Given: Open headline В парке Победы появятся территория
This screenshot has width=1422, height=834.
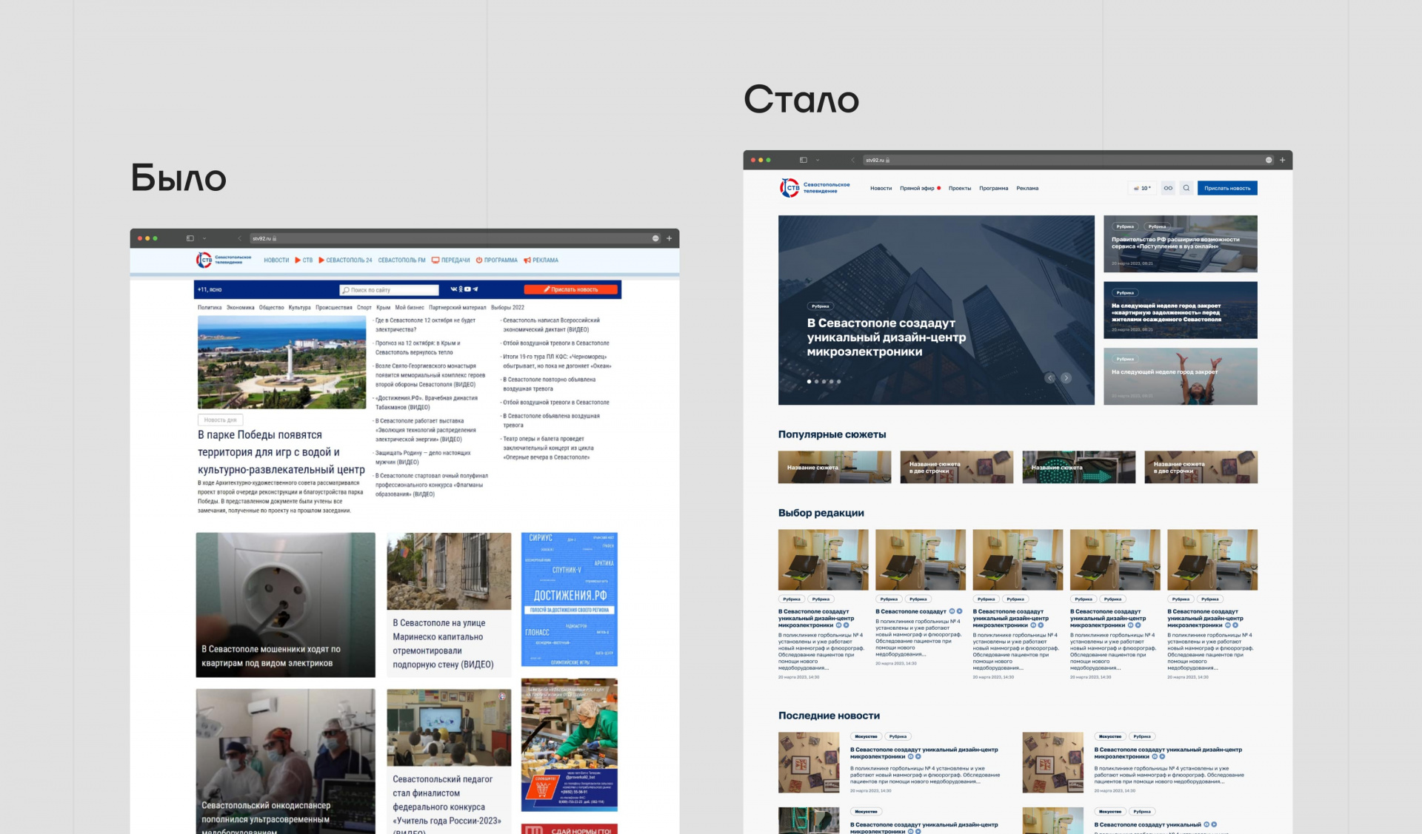Looking at the screenshot, I should point(281,452).
